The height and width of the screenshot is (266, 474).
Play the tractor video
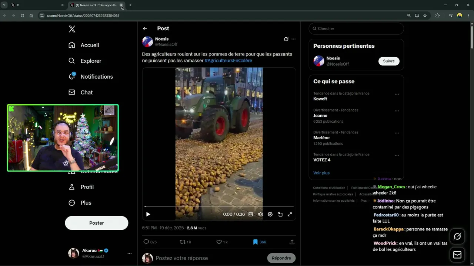(148, 214)
